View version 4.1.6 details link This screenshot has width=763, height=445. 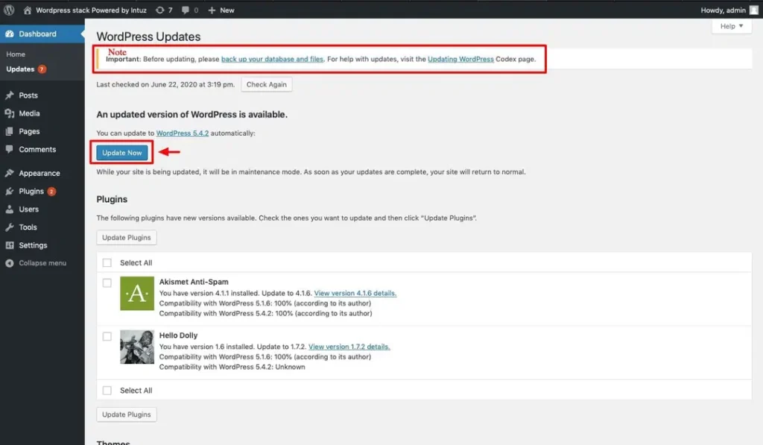click(355, 293)
